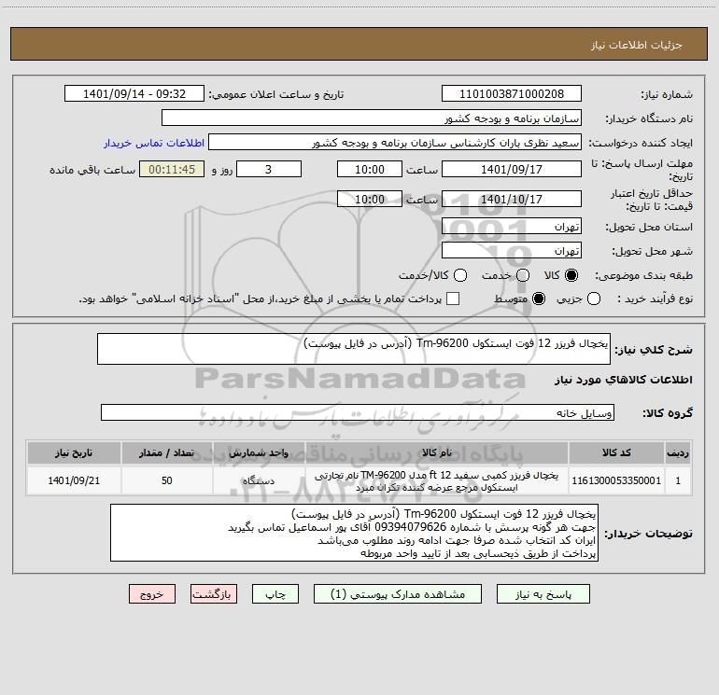Select the کالا/خدمت radio button

pos(460,275)
